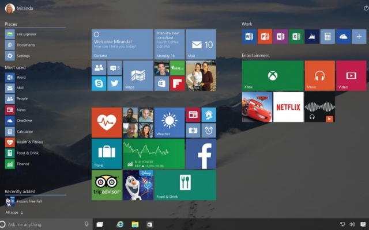Open the OneNote tile
Screen dimensions: 369x230
281,37
